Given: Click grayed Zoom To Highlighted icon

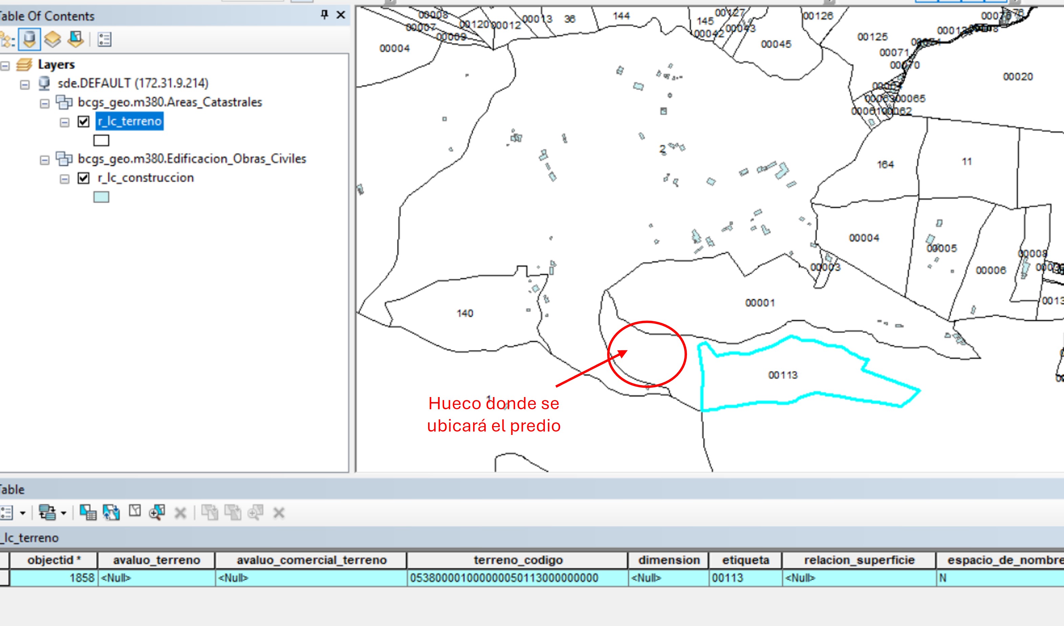Looking at the screenshot, I should point(256,512).
